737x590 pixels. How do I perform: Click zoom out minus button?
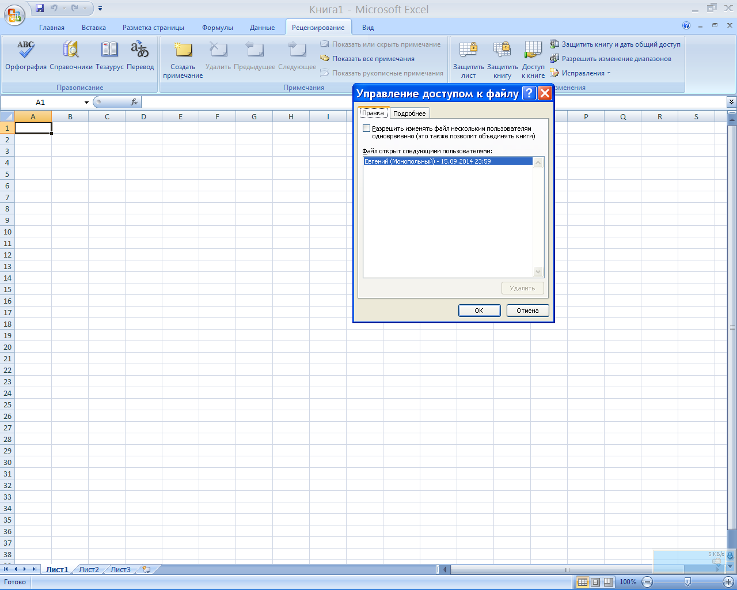tap(647, 582)
